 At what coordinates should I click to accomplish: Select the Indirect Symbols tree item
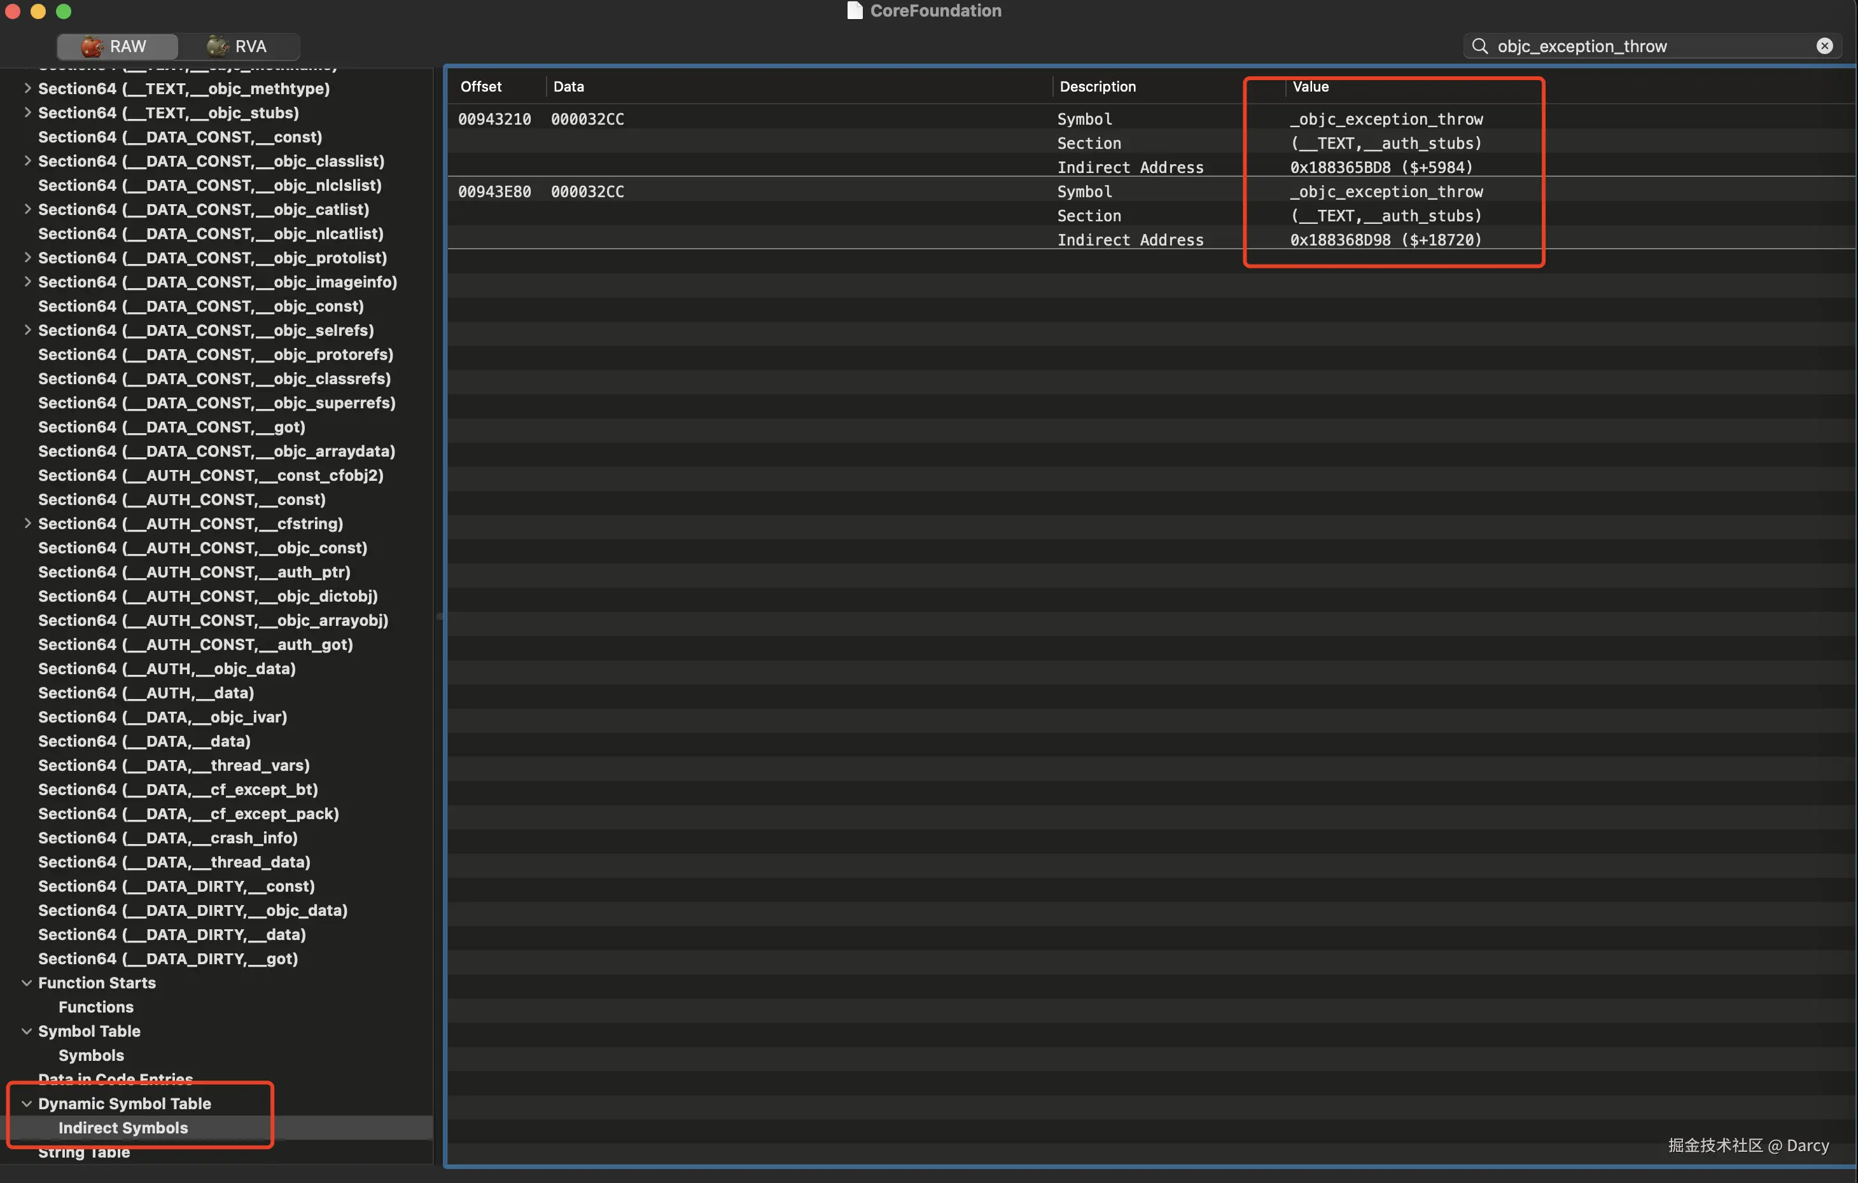pyautogui.click(x=123, y=1128)
